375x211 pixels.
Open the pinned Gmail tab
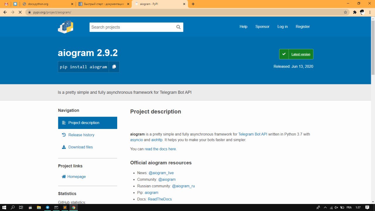tap(6, 4)
